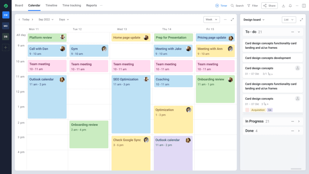Click the download icon in the top bar

click(283, 5)
